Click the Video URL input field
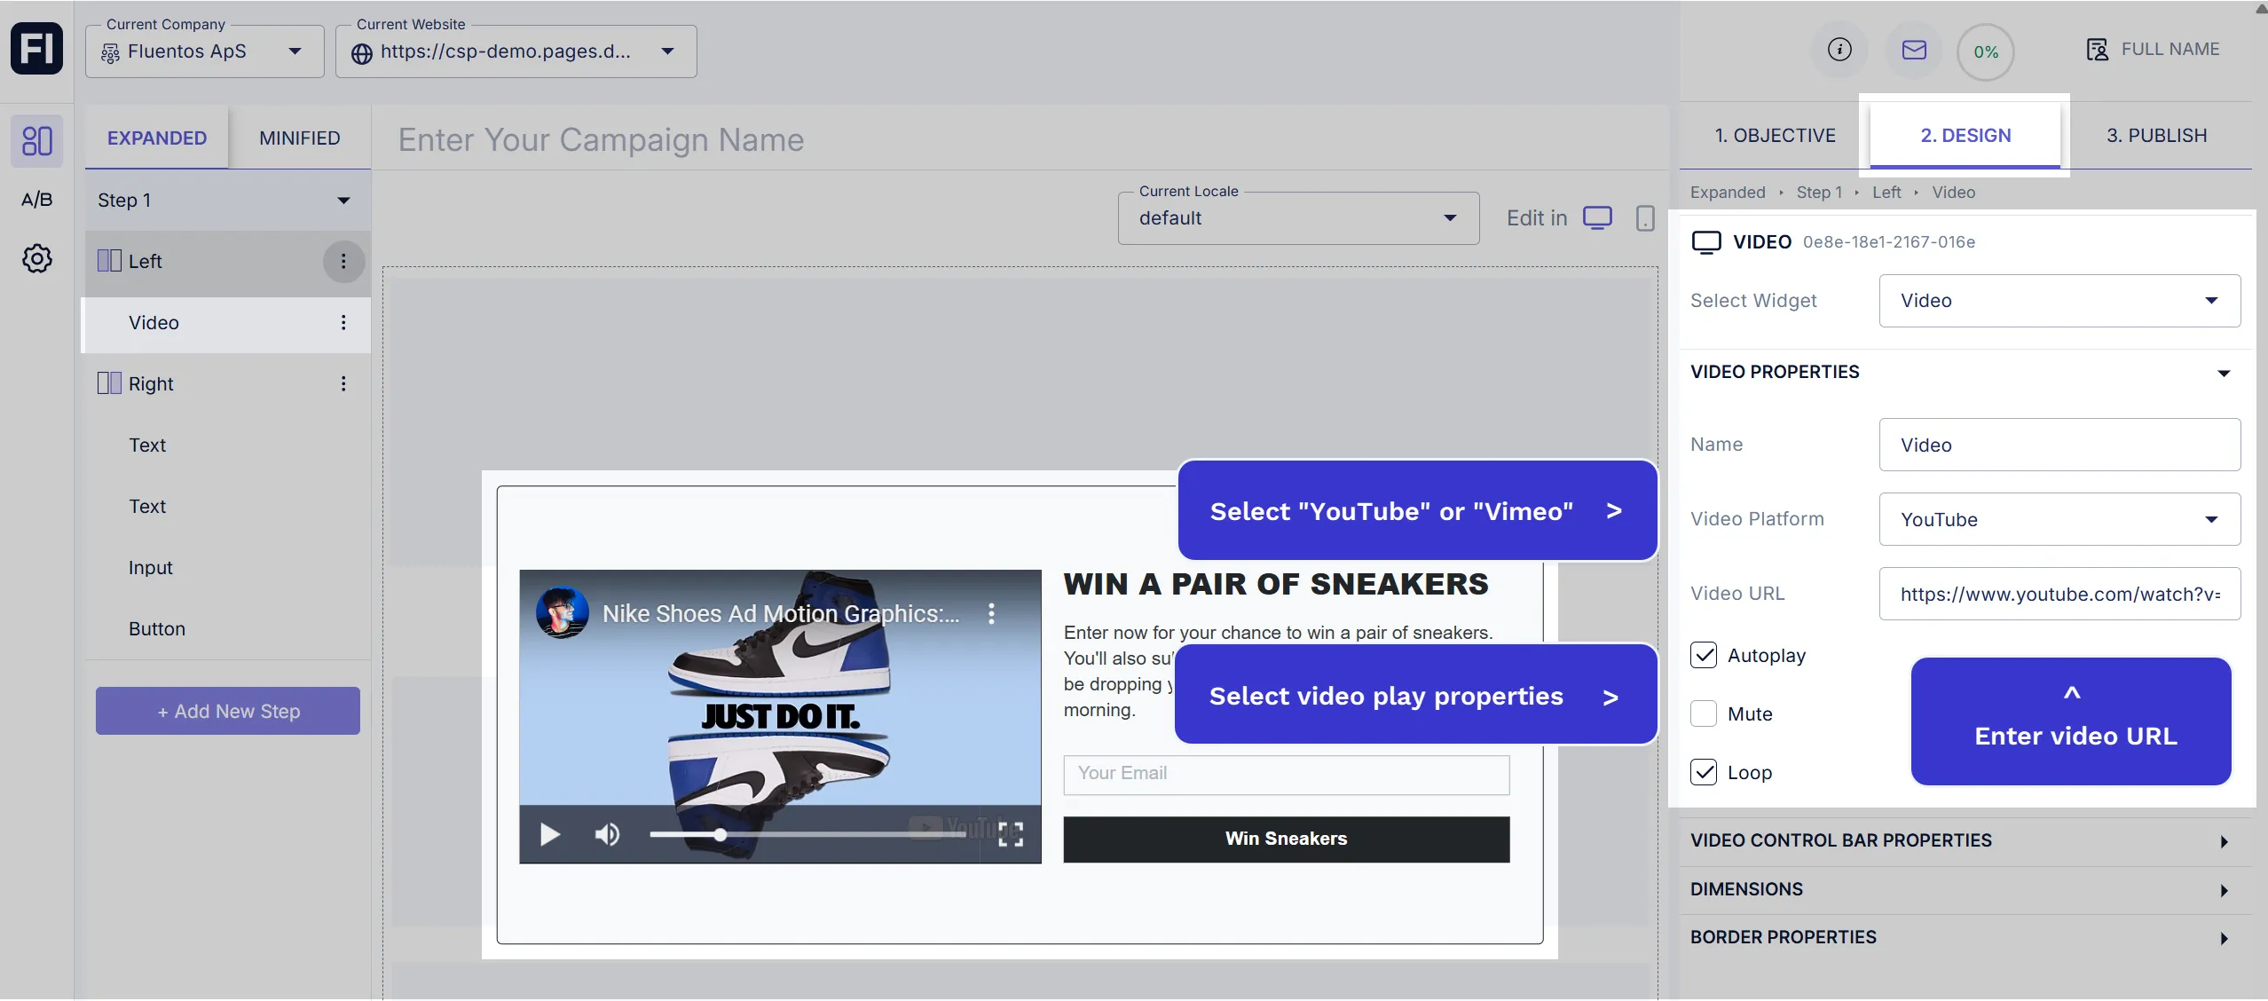The image size is (2268, 1001). click(x=2059, y=594)
